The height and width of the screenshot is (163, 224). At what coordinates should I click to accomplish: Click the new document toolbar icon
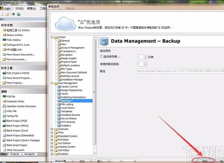(x=2, y=14)
